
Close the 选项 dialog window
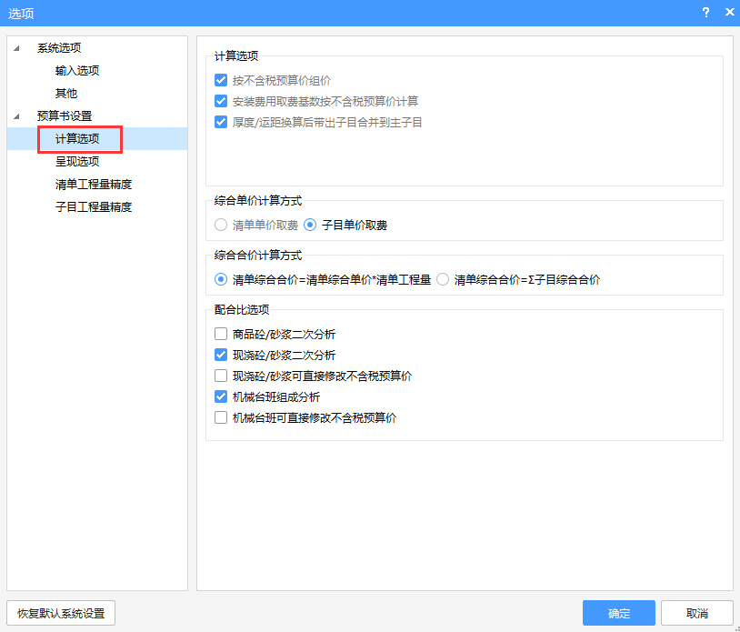pos(729,12)
